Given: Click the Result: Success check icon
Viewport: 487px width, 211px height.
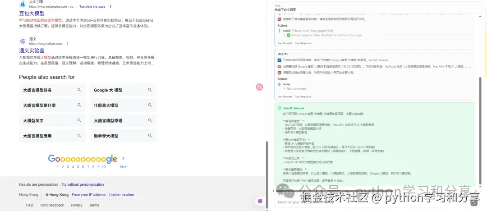Looking at the screenshot, I should coord(280,108).
